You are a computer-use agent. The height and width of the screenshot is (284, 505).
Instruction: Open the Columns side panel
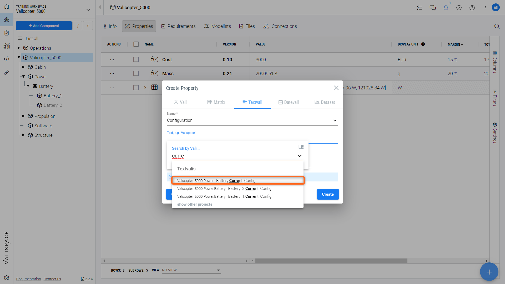[495, 62]
